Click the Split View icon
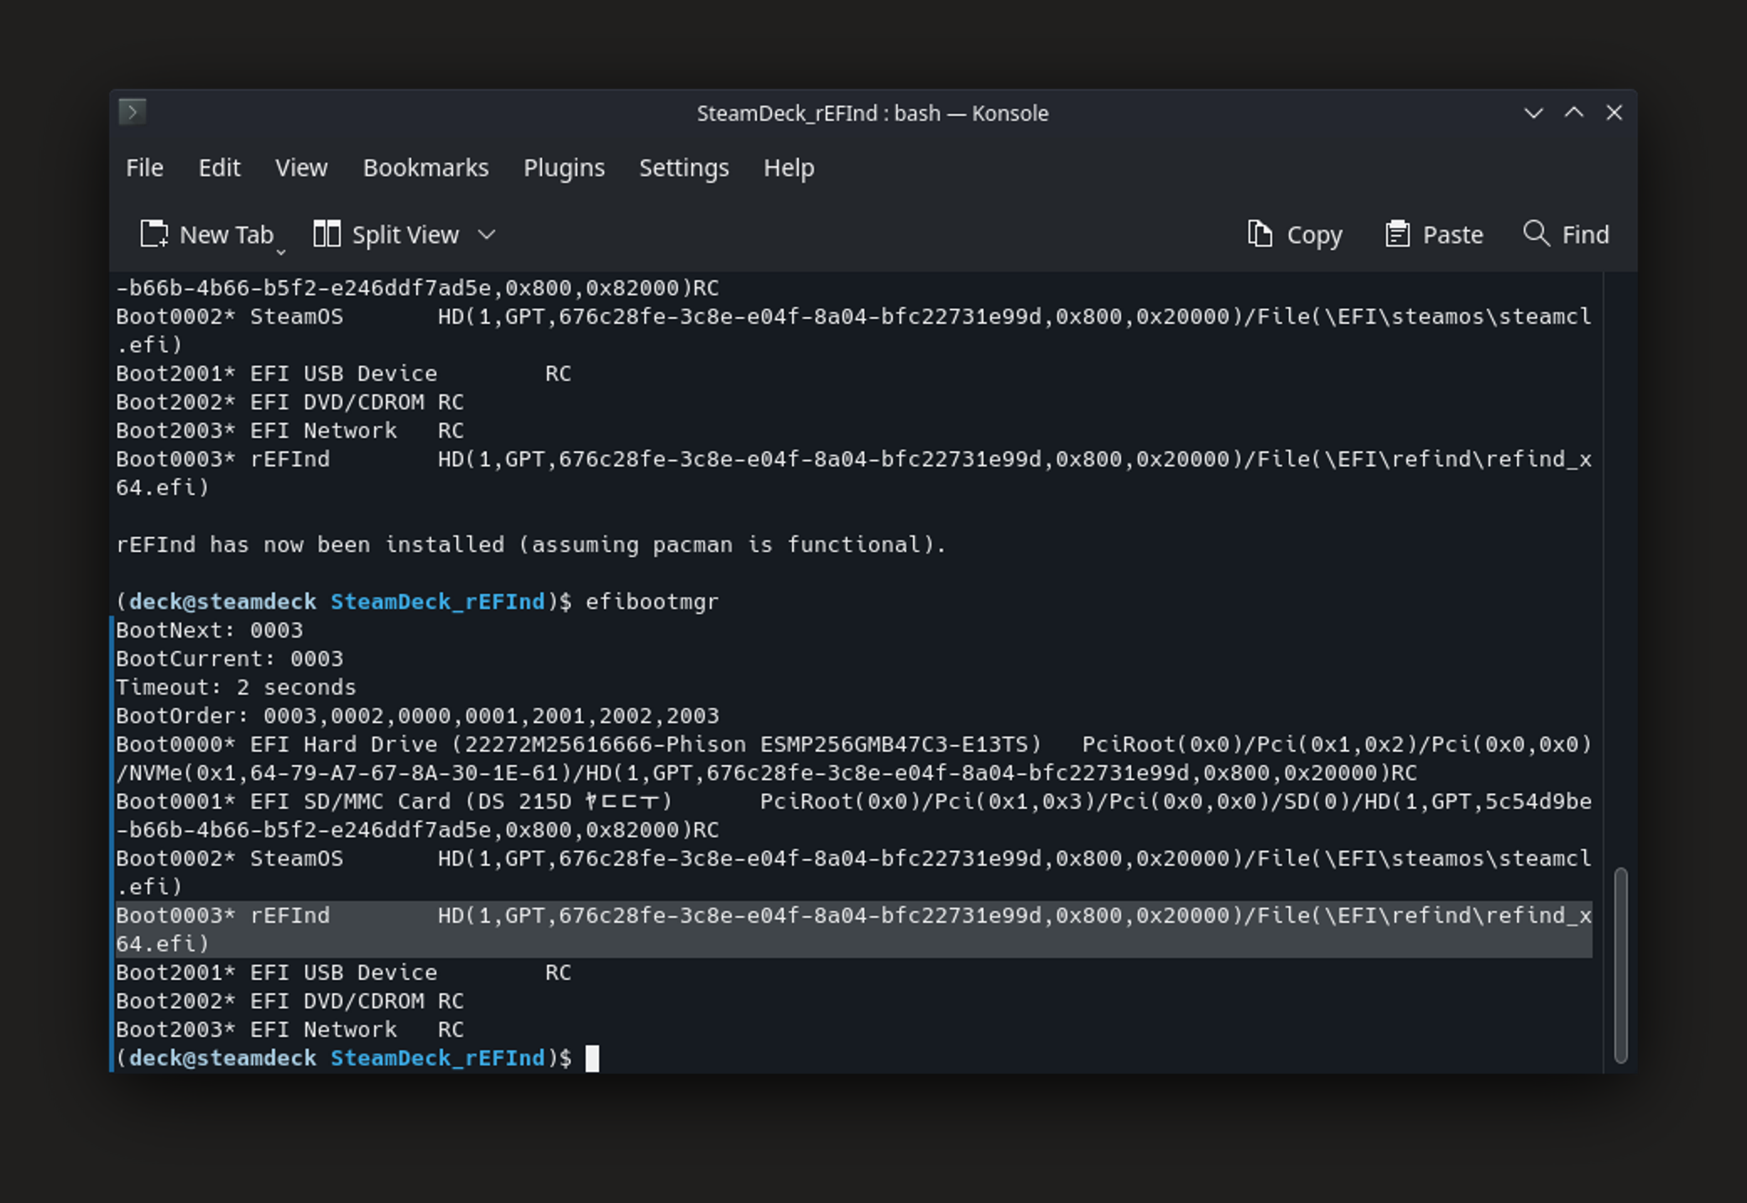The width and height of the screenshot is (1747, 1203). point(326,234)
